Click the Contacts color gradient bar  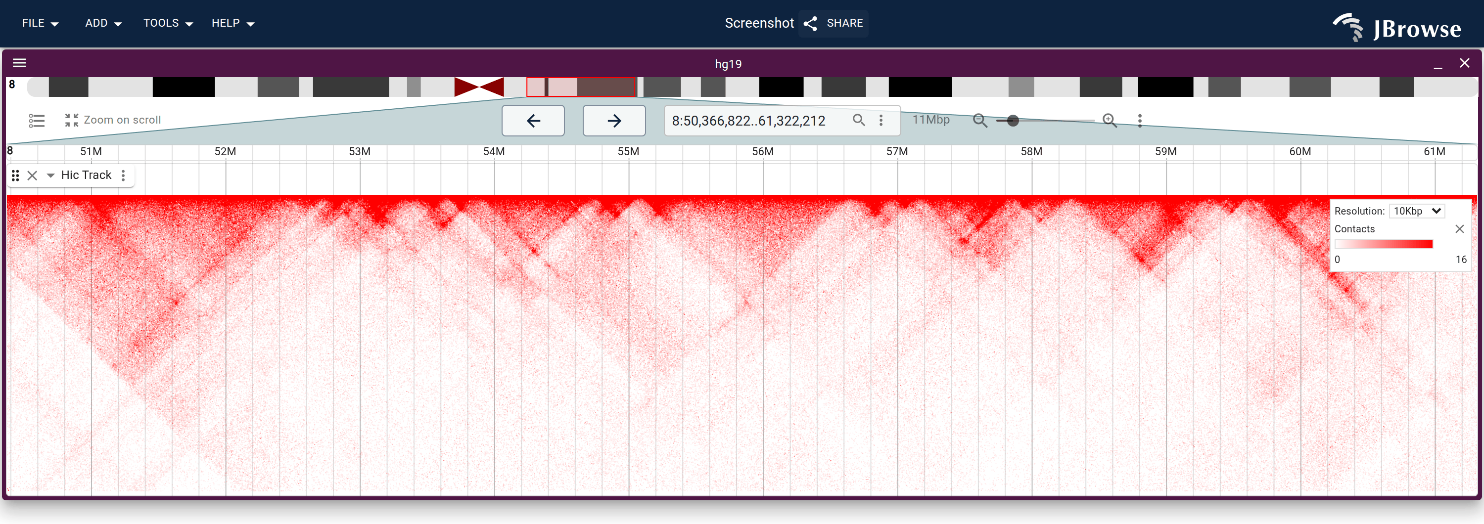[1384, 244]
